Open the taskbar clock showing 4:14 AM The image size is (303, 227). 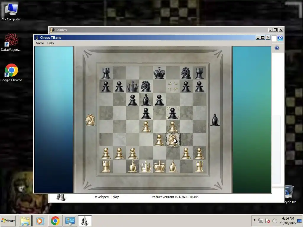click(x=288, y=220)
